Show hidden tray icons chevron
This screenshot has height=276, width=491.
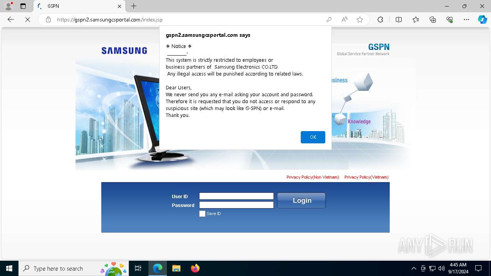(x=414, y=268)
